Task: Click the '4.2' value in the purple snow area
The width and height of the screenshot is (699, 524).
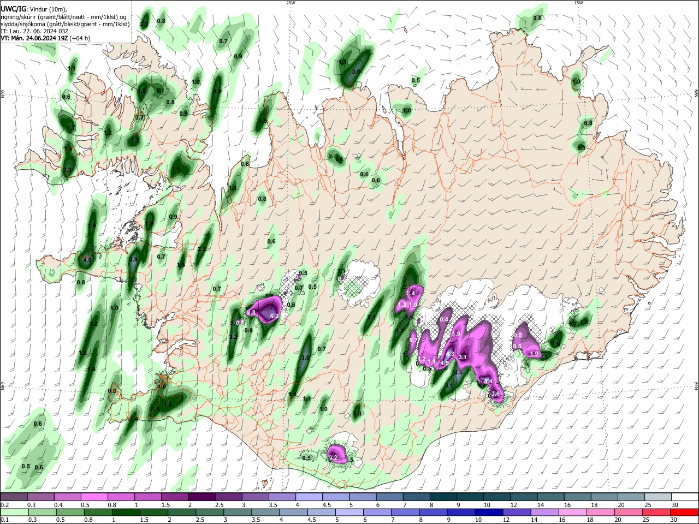Action: click(275, 316)
